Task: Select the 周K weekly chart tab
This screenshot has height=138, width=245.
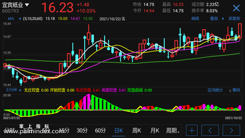Action: (x=136, y=130)
